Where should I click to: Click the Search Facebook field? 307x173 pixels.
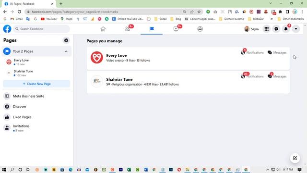coord(42,29)
